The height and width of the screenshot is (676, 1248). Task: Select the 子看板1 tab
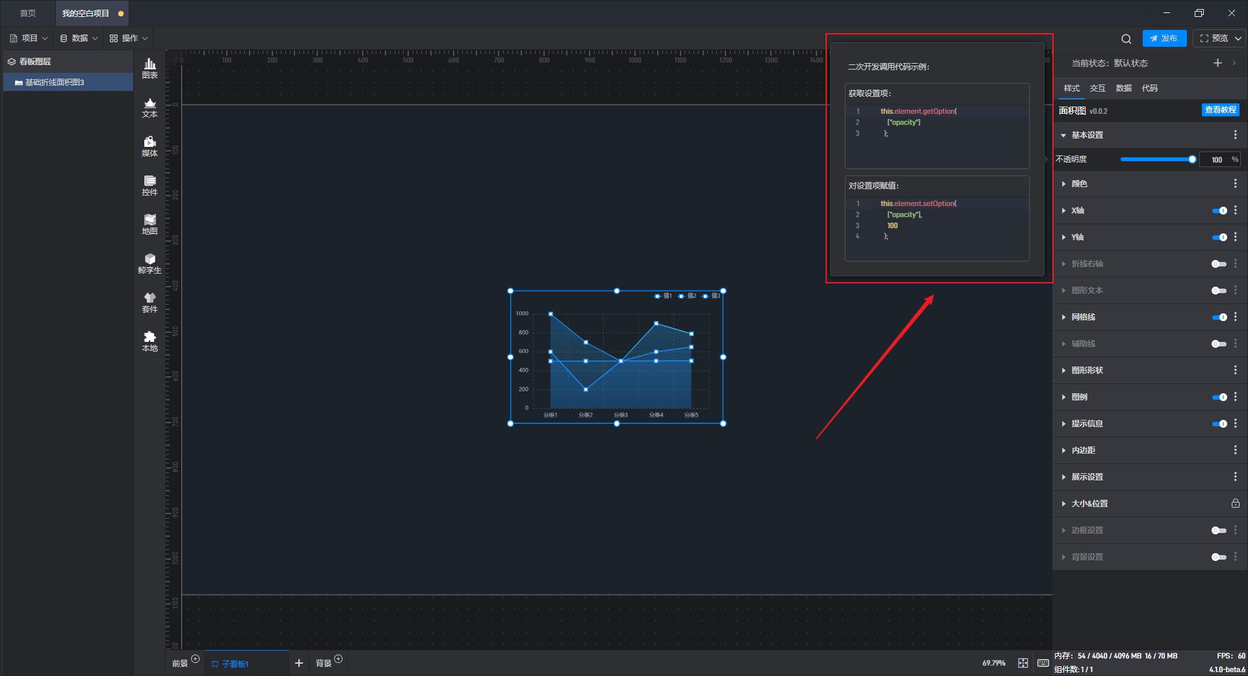[247, 663]
